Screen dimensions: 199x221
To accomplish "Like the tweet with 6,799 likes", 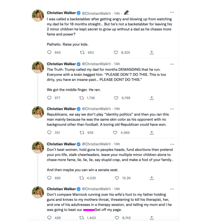I will (x=116, y=98).
